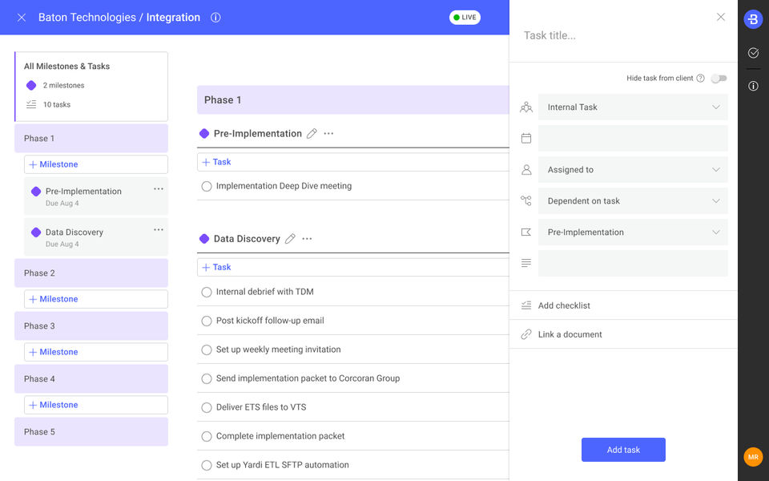Select Phase 4 in the sidebar
769x481 pixels.
click(x=91, y=379)
